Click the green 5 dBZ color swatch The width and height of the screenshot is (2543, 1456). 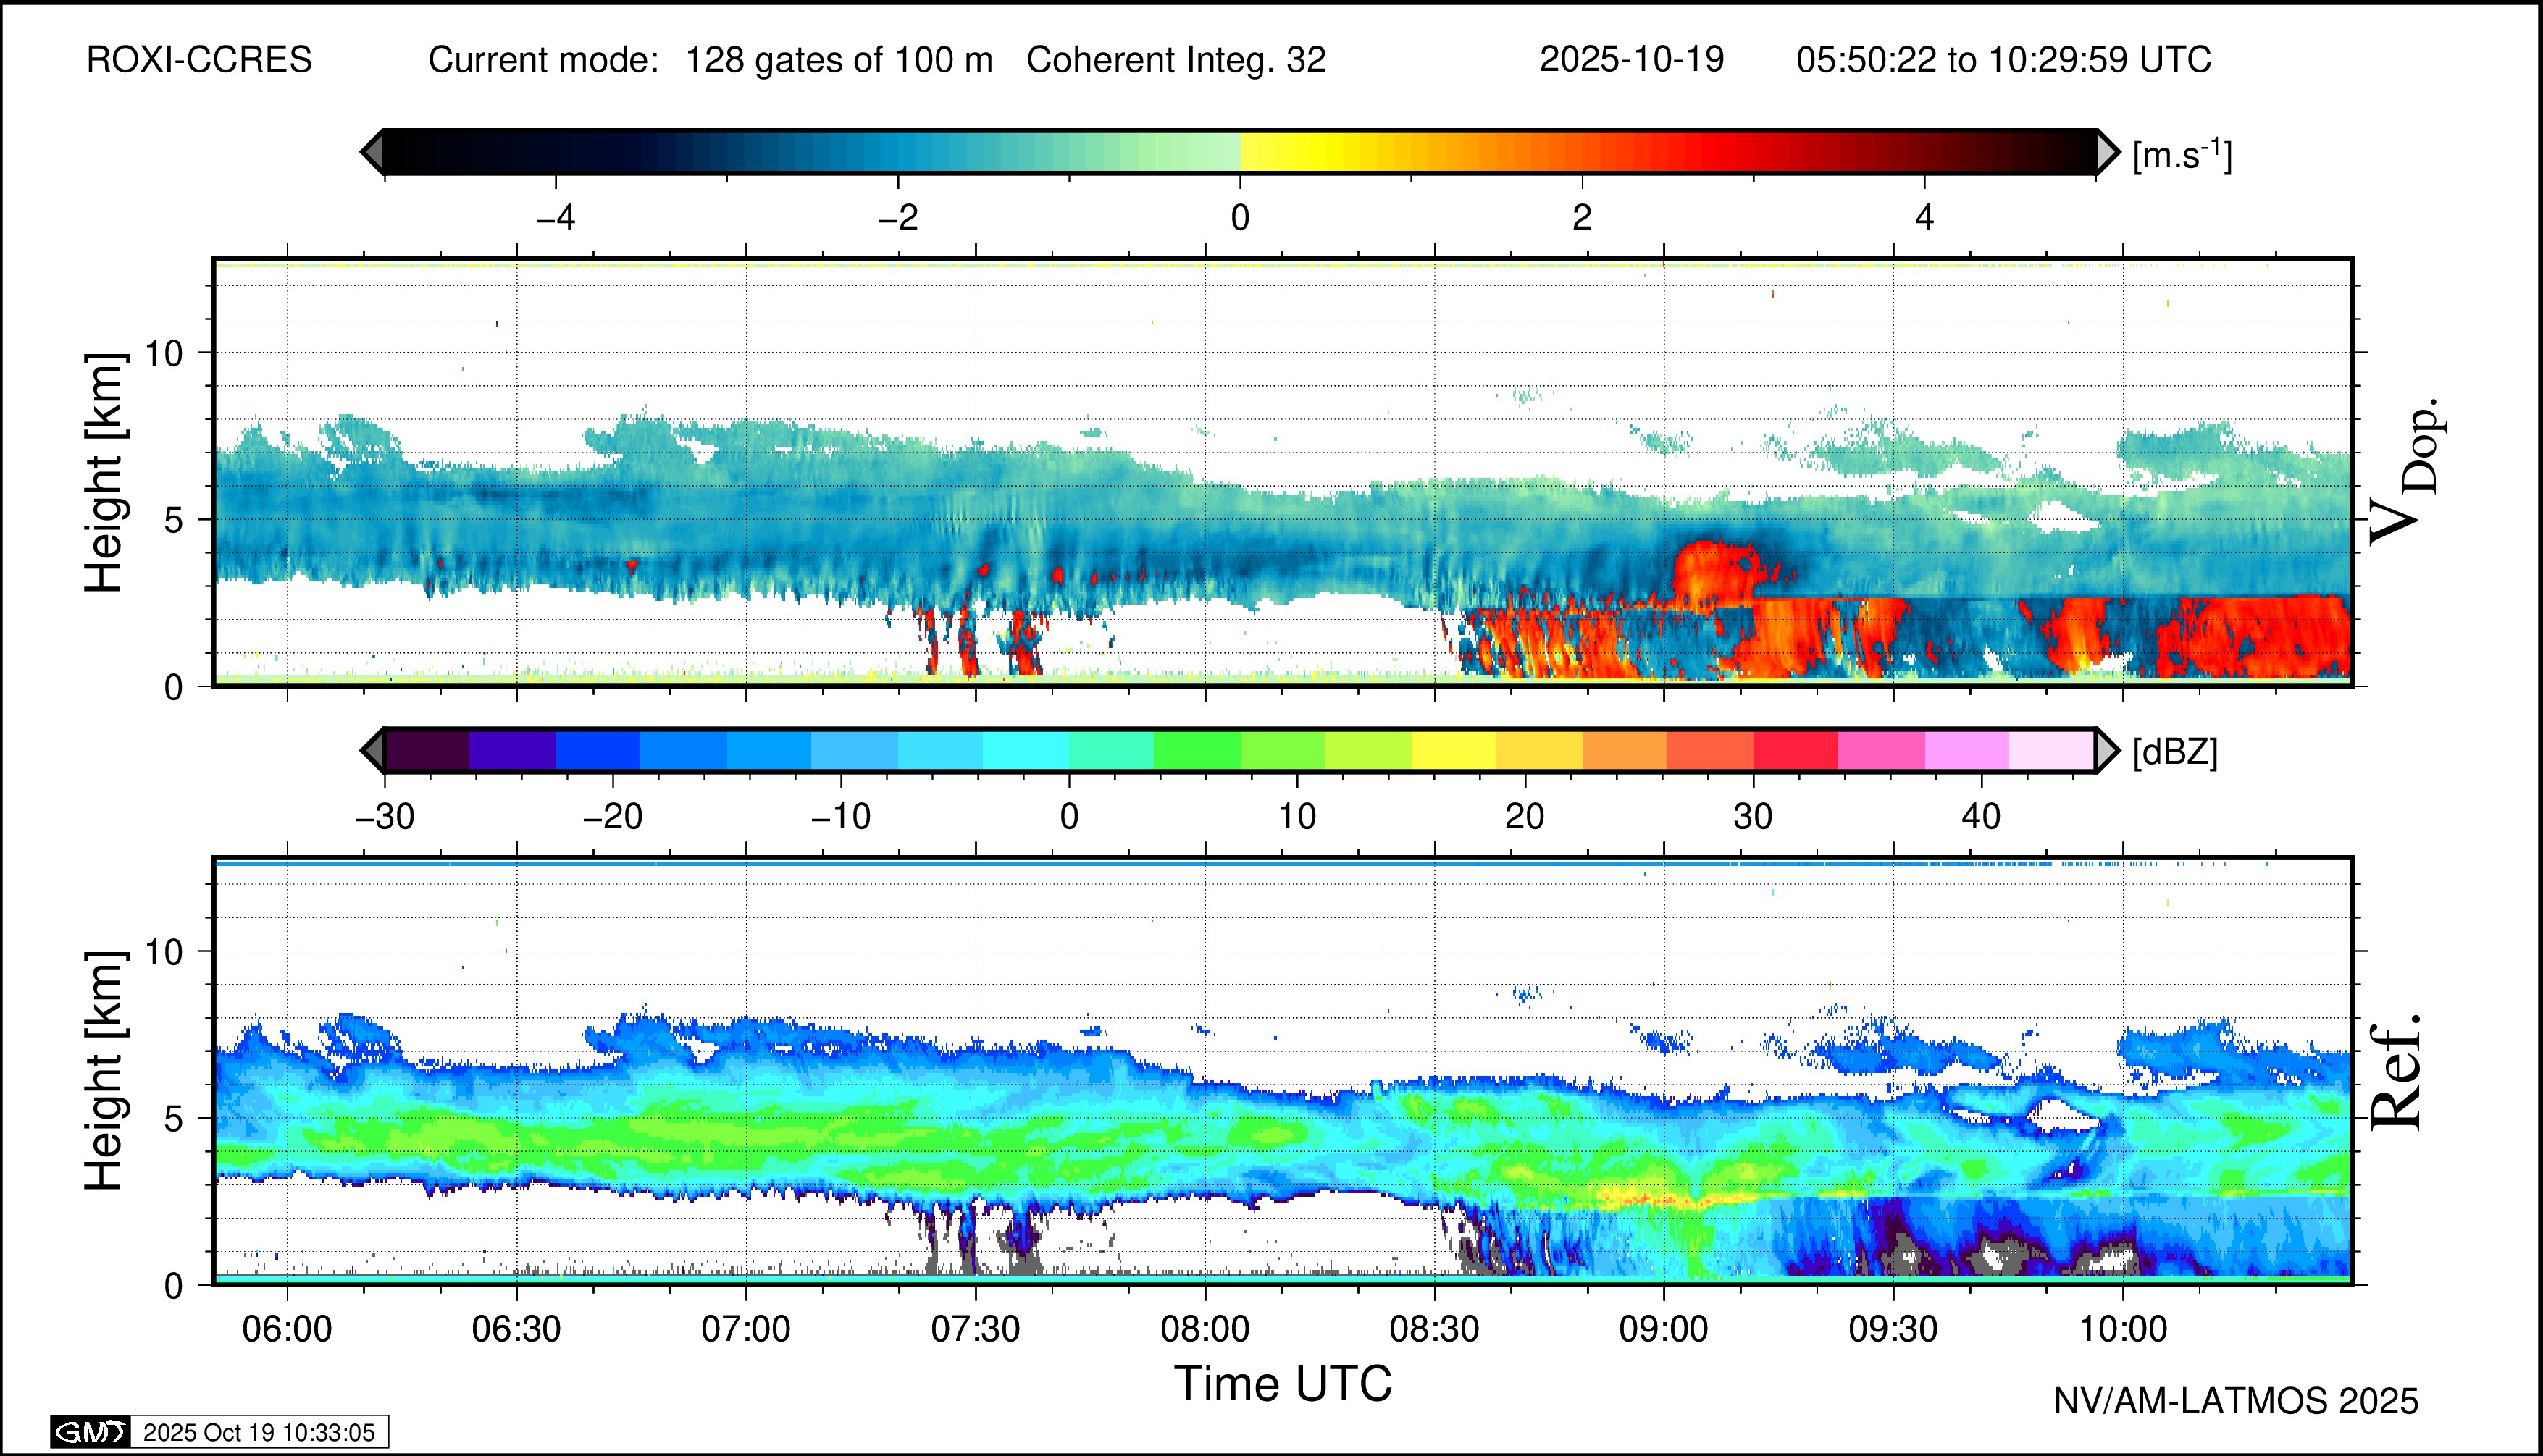coord(1197,750)
